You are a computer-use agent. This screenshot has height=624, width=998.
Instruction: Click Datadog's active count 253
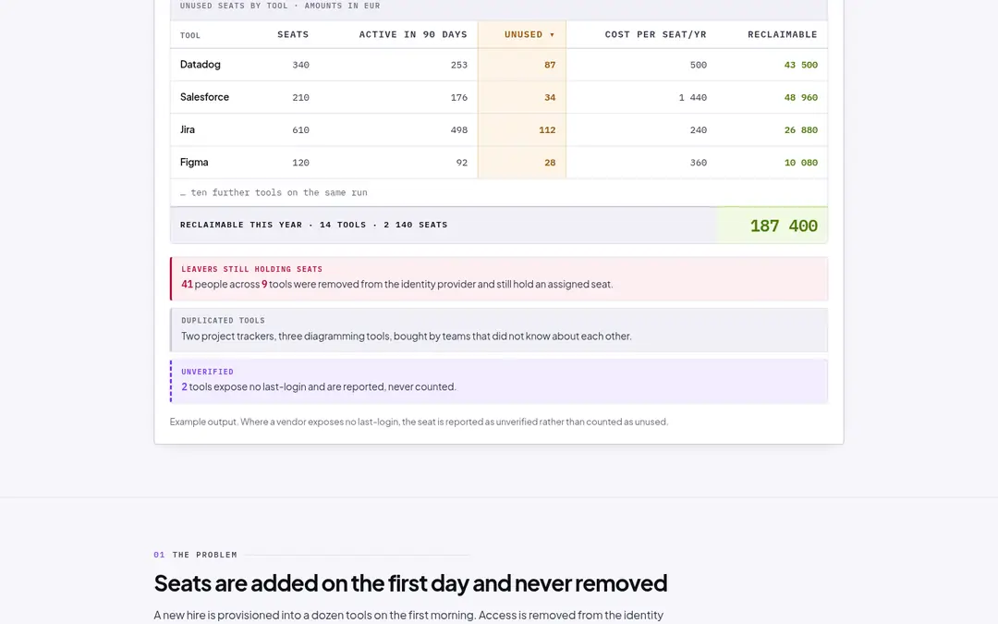click(459, 65)
